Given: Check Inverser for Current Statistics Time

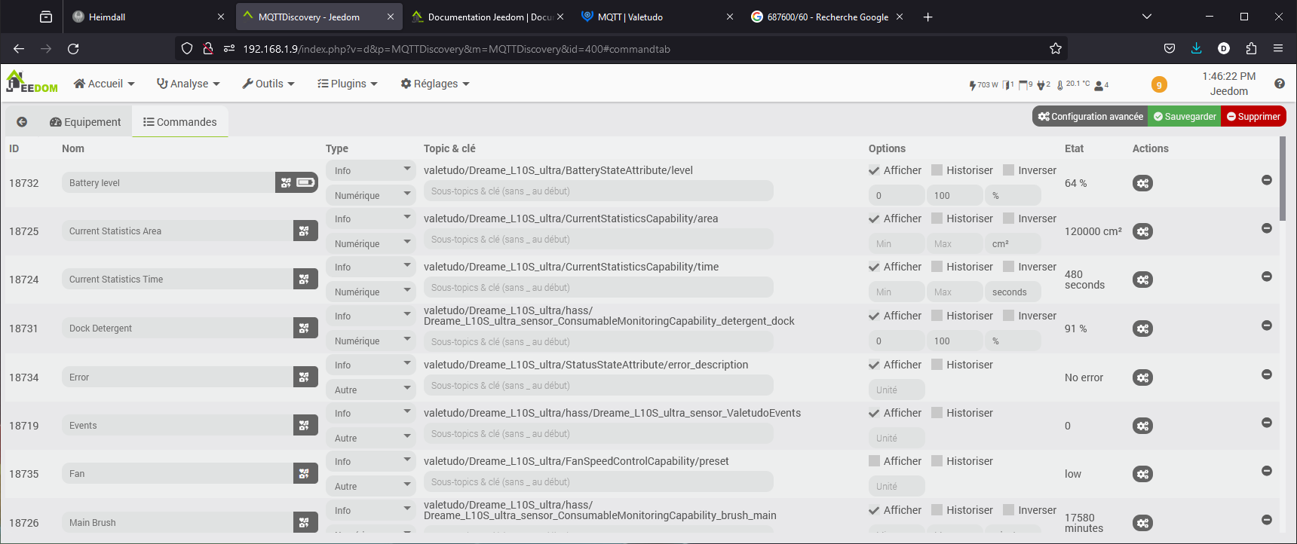Looking at the screenshot, I should pyautogui.click(x=1009, y=267).
